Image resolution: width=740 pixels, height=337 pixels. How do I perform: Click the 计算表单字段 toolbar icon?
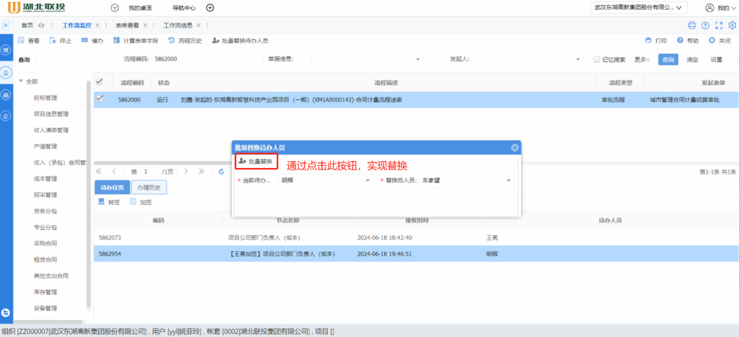pos(117,40)
